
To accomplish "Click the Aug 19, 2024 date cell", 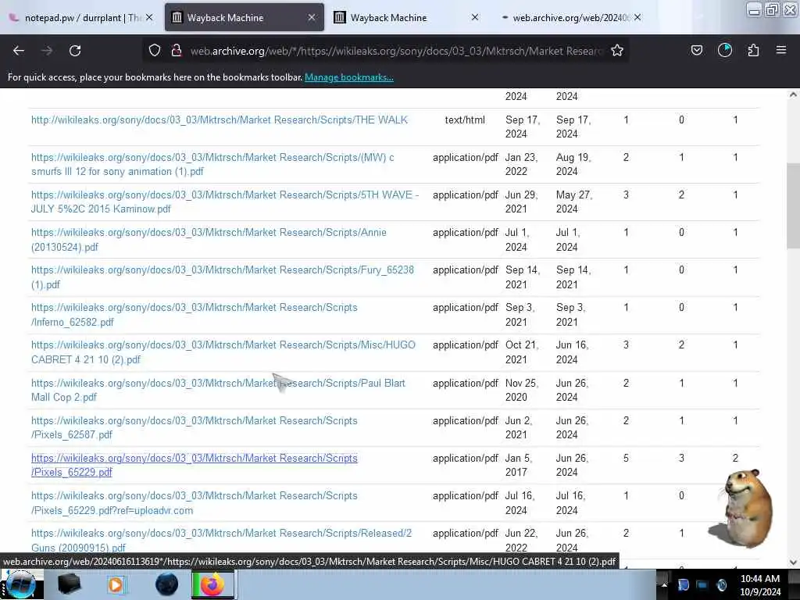I will tap(573, 164).
